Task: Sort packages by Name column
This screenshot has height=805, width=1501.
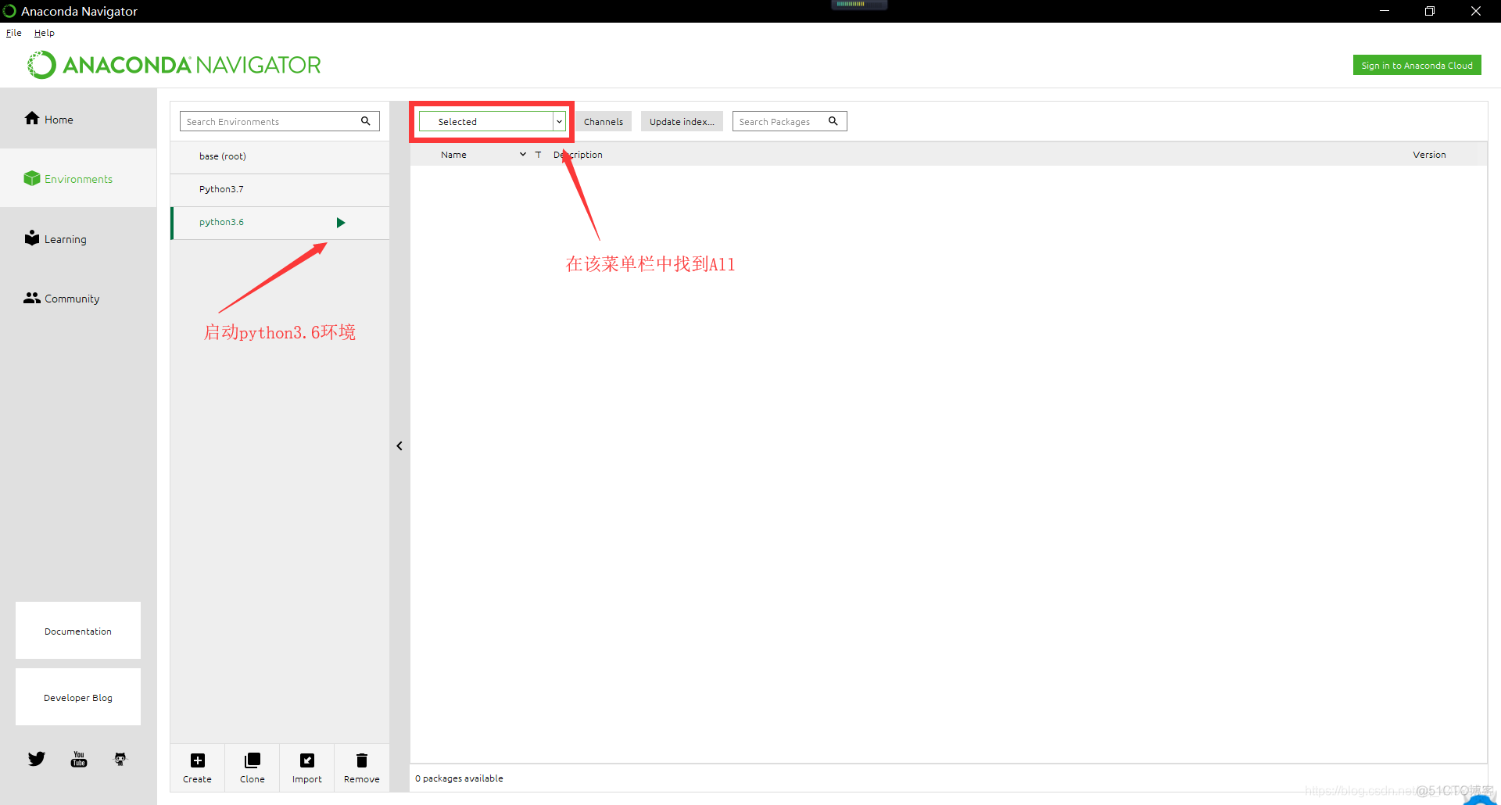Action: click(453, 155)
